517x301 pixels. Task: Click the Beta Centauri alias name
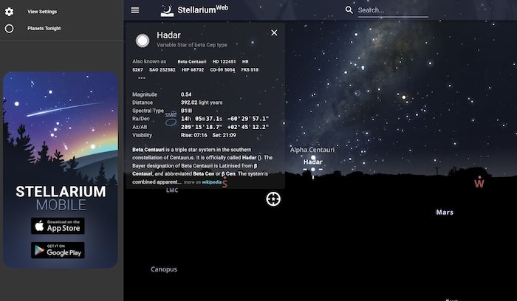point(192,61)
